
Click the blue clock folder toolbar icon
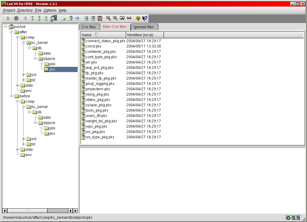click(x=77, y=18)
